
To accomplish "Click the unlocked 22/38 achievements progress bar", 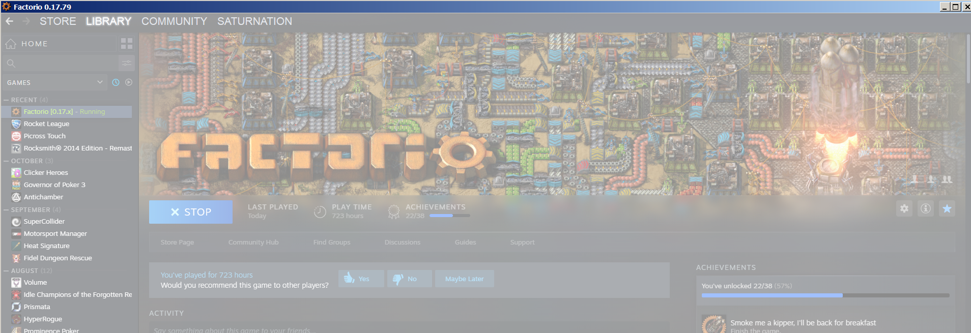I will pos(825,295).
